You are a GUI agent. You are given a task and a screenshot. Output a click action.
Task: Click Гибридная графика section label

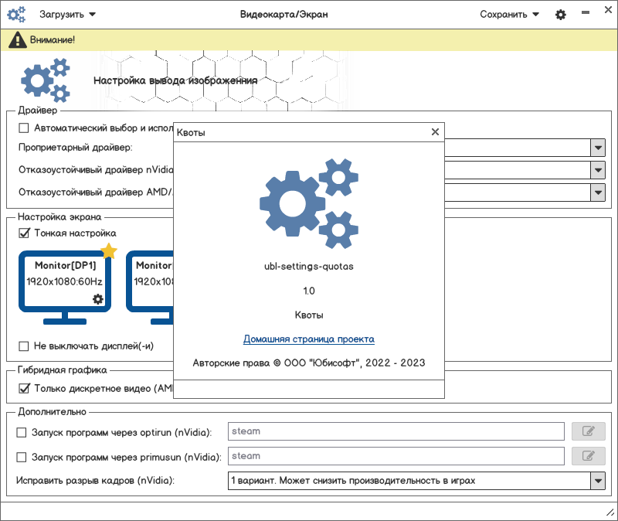63,370
